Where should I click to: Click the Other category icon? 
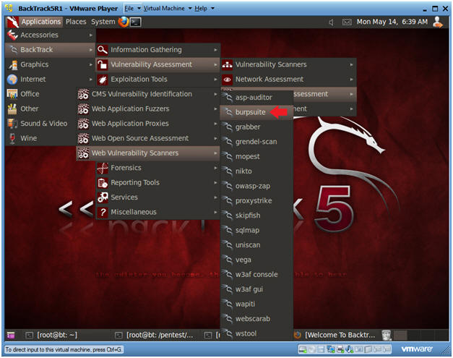(x=12, y=108)
